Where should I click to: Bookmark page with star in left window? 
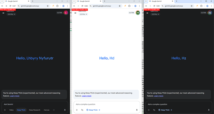[48, 6]
